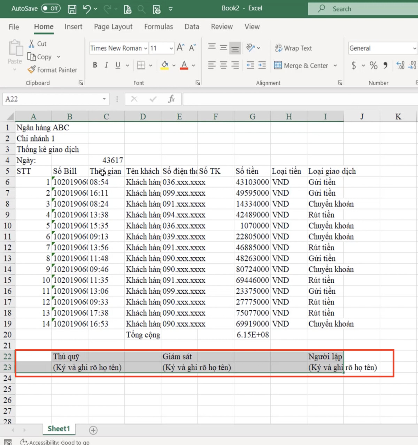Click Merge & Center

[301, 66]
